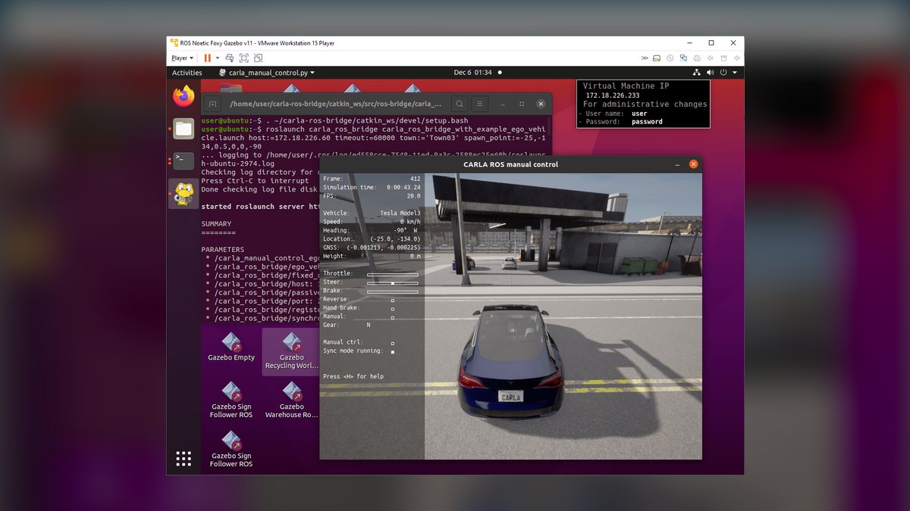Screen dimensions: 910x511
Task: Select the pygame snake icon in dock
Action: pos(184,194)
